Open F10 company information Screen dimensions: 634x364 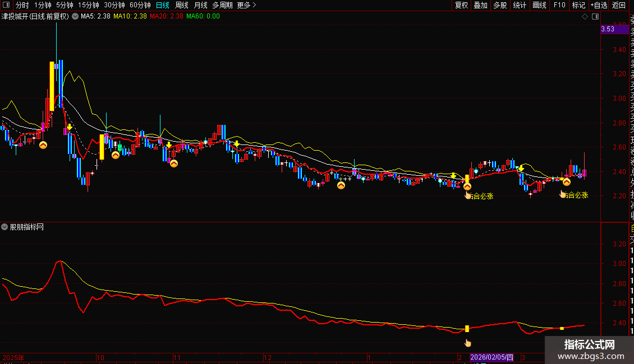559,5
